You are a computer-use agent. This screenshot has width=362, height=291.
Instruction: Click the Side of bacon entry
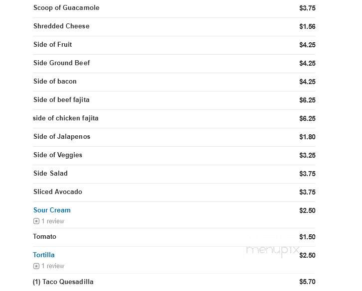pos(174,82)
